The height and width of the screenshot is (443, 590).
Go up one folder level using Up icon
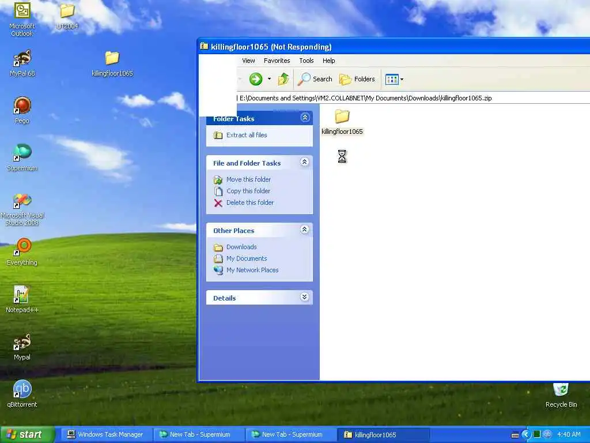click(x=283, y=79)
